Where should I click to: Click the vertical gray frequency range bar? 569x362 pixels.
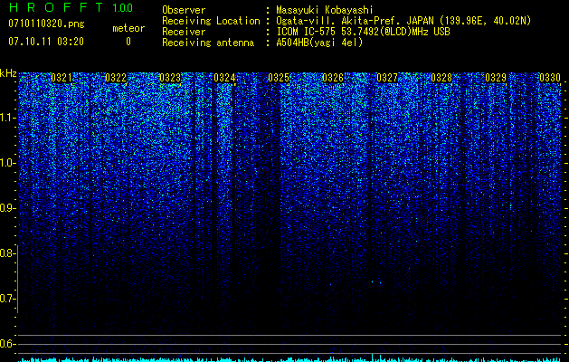tap(18, 279)
